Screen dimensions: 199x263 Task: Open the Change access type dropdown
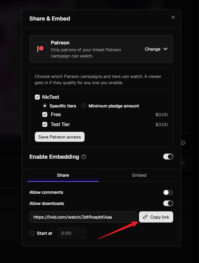coord(156,49)
